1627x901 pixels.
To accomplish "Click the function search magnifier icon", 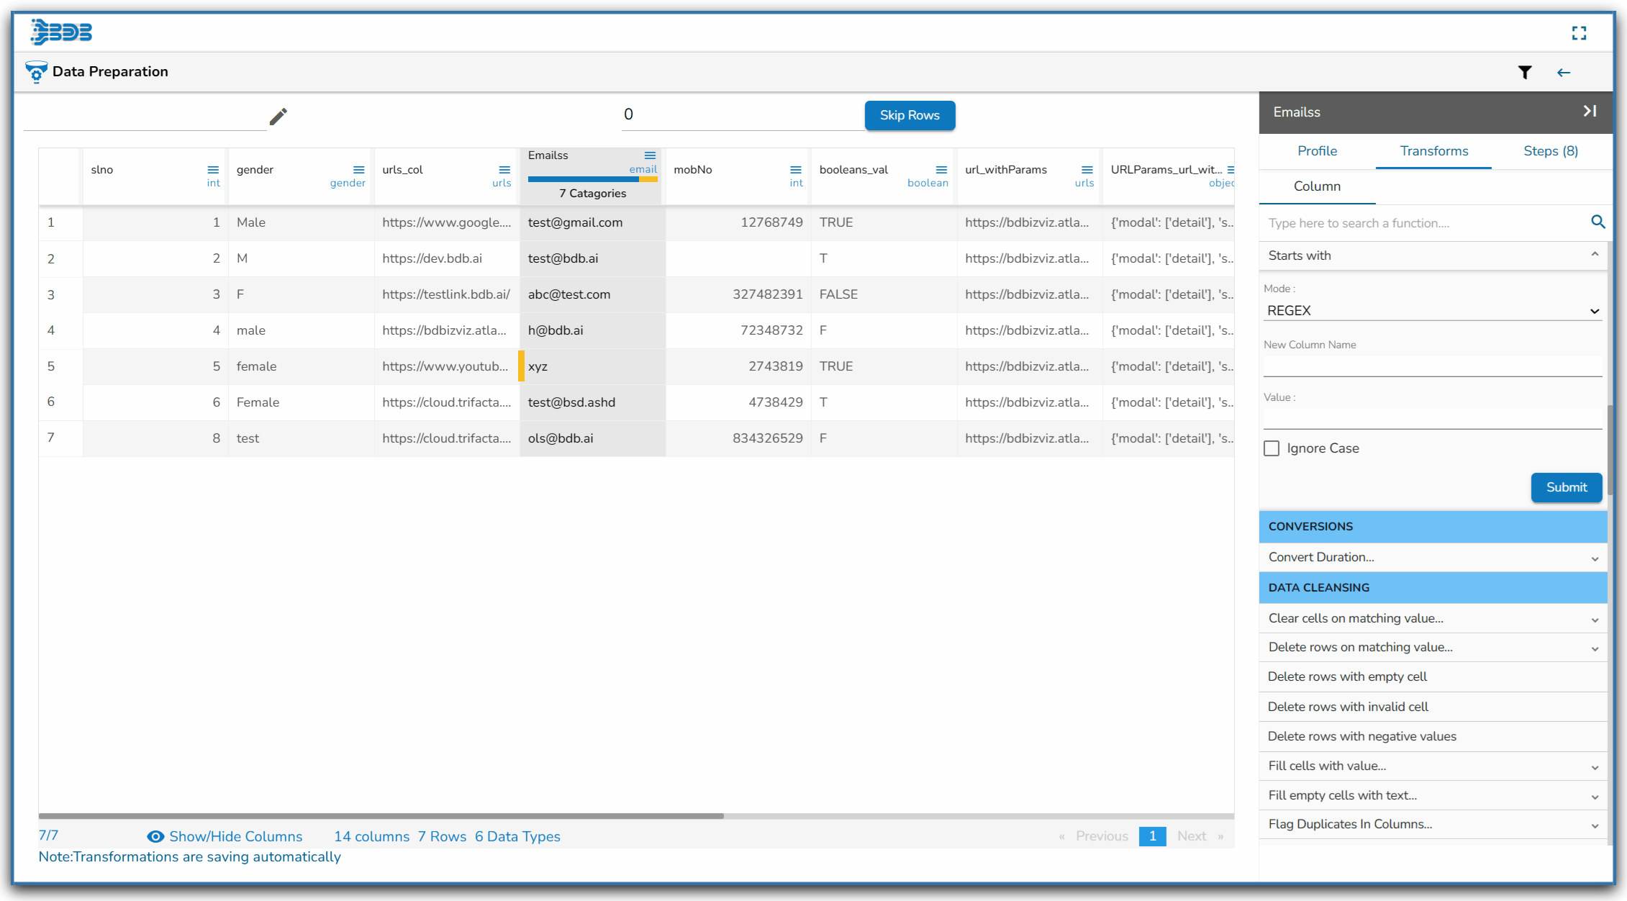I will tap(1597, 222).
